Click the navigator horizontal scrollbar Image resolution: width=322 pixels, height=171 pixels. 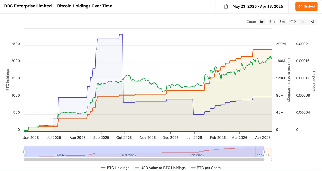[144, 159]
